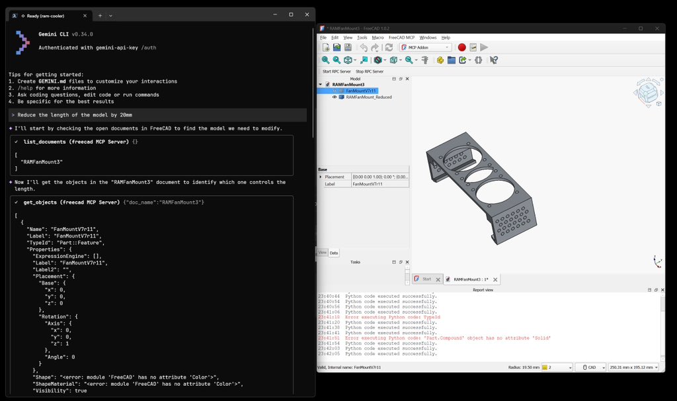Select RAMFanMount_Reduced in model tree
The height and width of the screenshot is (401, 677).
369,97
